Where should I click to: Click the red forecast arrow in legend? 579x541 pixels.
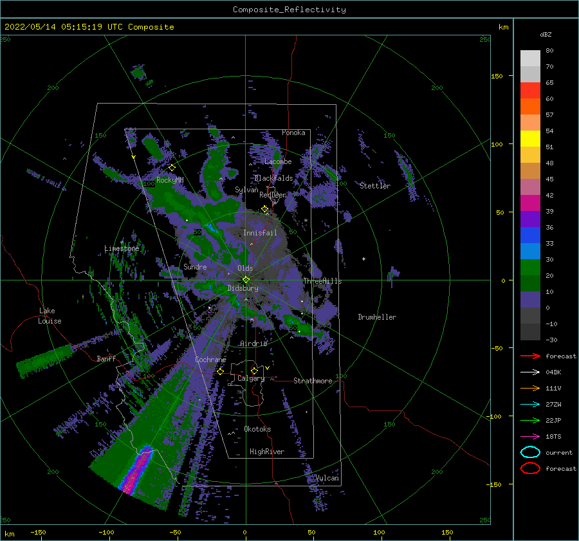[530, 356]
